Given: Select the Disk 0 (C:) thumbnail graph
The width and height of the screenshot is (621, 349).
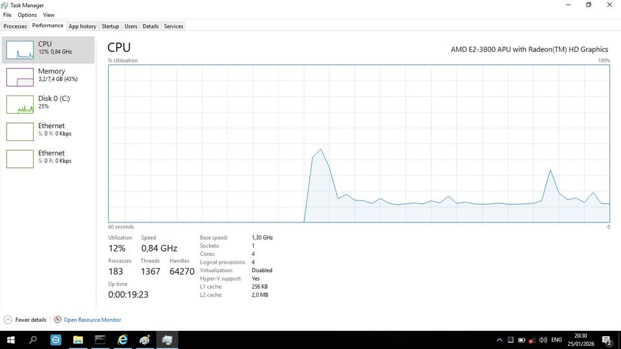Looking at the screenshot, I should click(20, 105).
